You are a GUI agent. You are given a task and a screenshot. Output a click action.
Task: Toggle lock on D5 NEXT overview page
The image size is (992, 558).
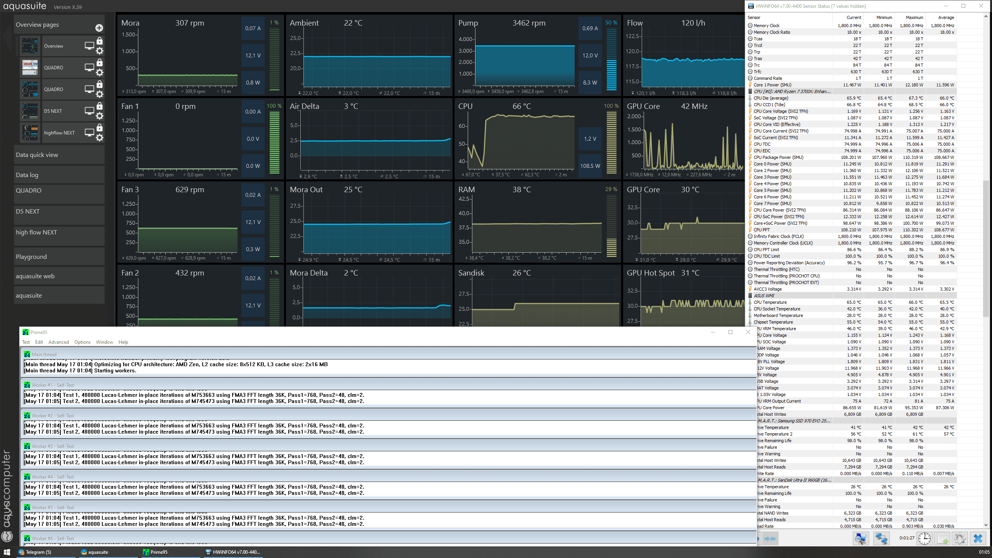click(100, 106)
